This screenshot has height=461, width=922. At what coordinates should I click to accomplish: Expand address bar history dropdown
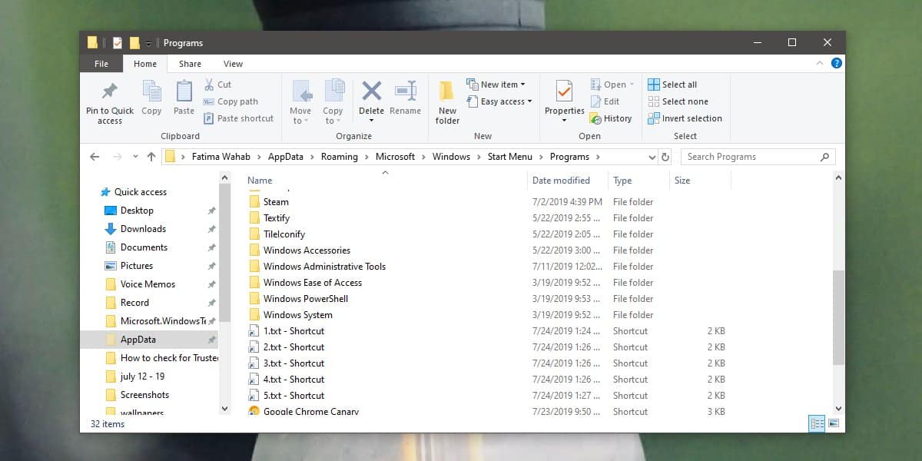tap(652, 157)
